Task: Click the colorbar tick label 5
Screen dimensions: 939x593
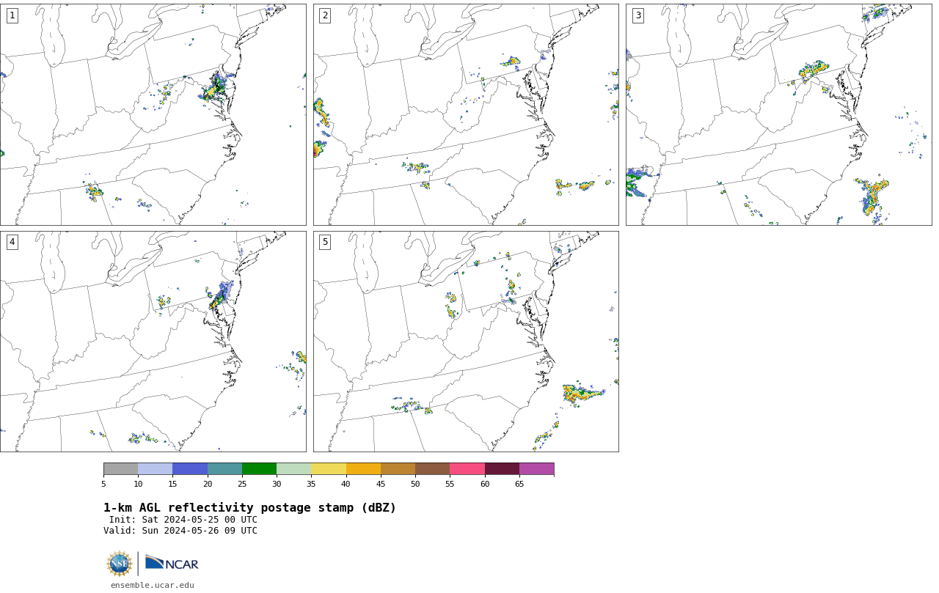Action: point(103,484)
